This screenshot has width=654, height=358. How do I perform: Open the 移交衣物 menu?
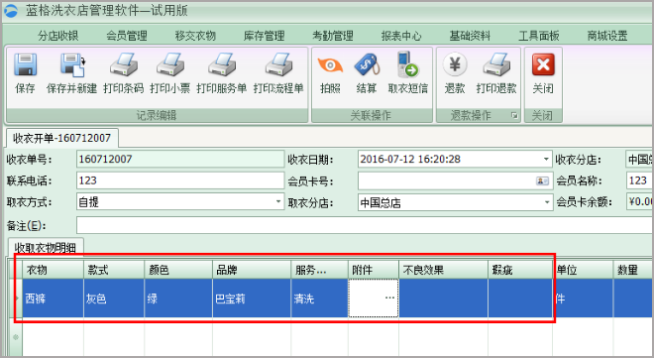pyautogui.click(x=195, y=36)
